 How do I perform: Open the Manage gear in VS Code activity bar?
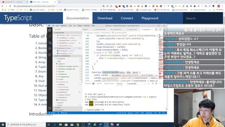click(x=50, y=108)
